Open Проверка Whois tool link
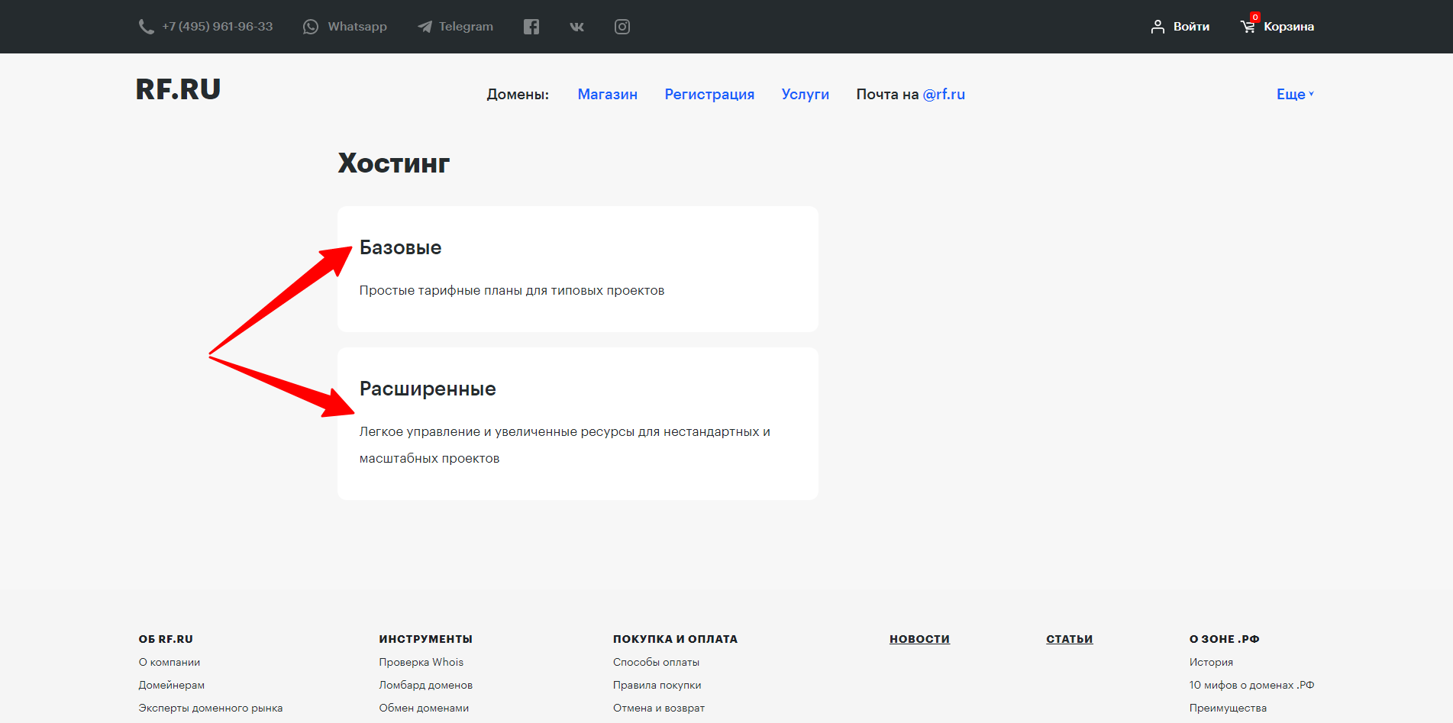Image resolution: width=1453 pixels, height=723 pixels. pyautogui.click(x=421, y=662)
